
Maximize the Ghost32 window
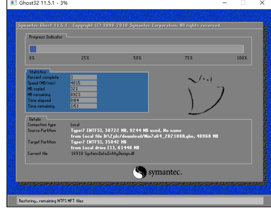[243, 2]
